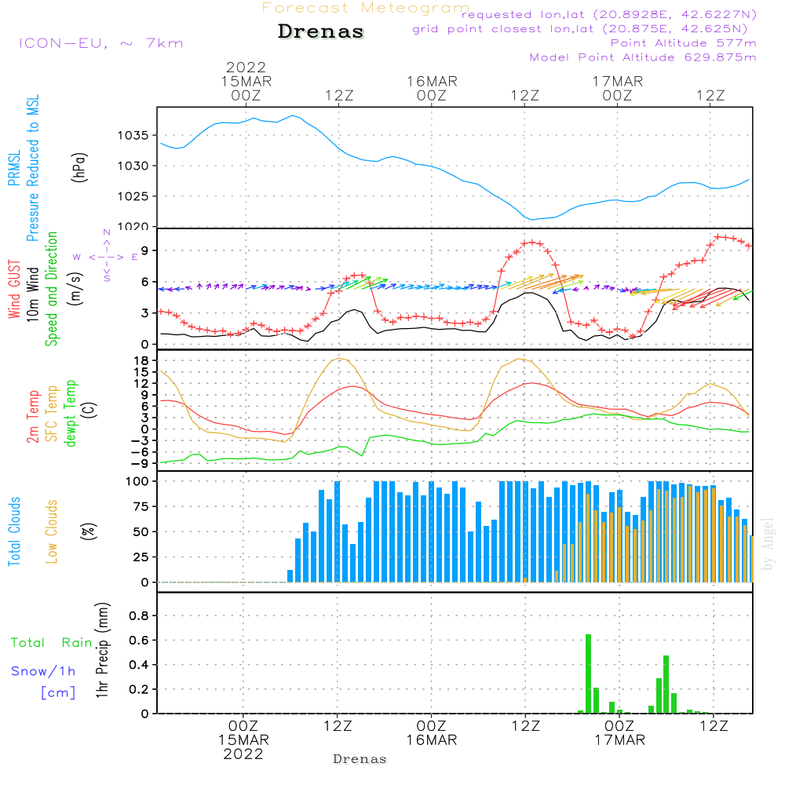Click the 1035 pressure tick label
The width and height of the screenshot is (785, 785).
[x=133, y=135]
